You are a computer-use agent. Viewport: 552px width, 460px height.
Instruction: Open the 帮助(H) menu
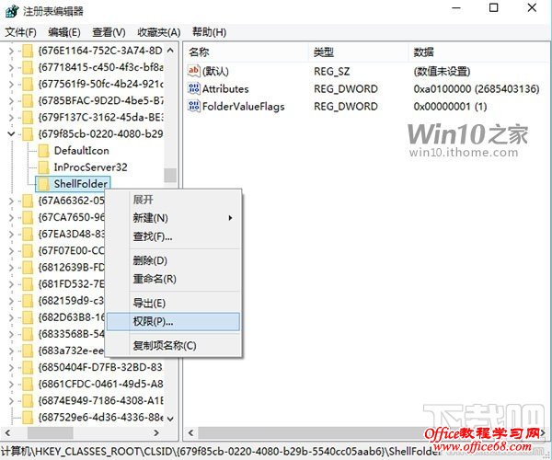pos(209,32)
